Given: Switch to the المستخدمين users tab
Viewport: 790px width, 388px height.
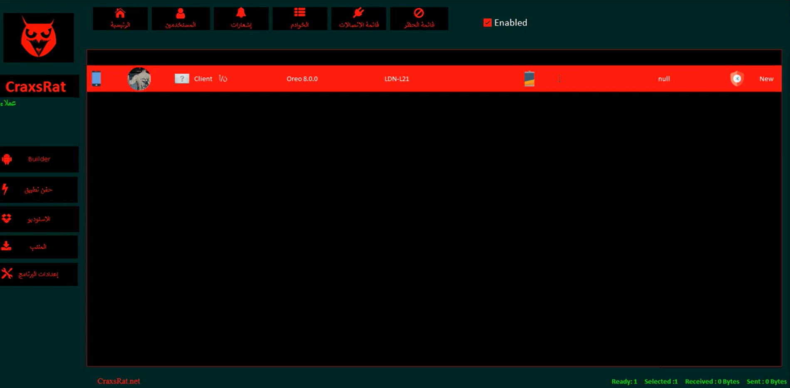Looking at the screenshot, I should pos(181,19).
